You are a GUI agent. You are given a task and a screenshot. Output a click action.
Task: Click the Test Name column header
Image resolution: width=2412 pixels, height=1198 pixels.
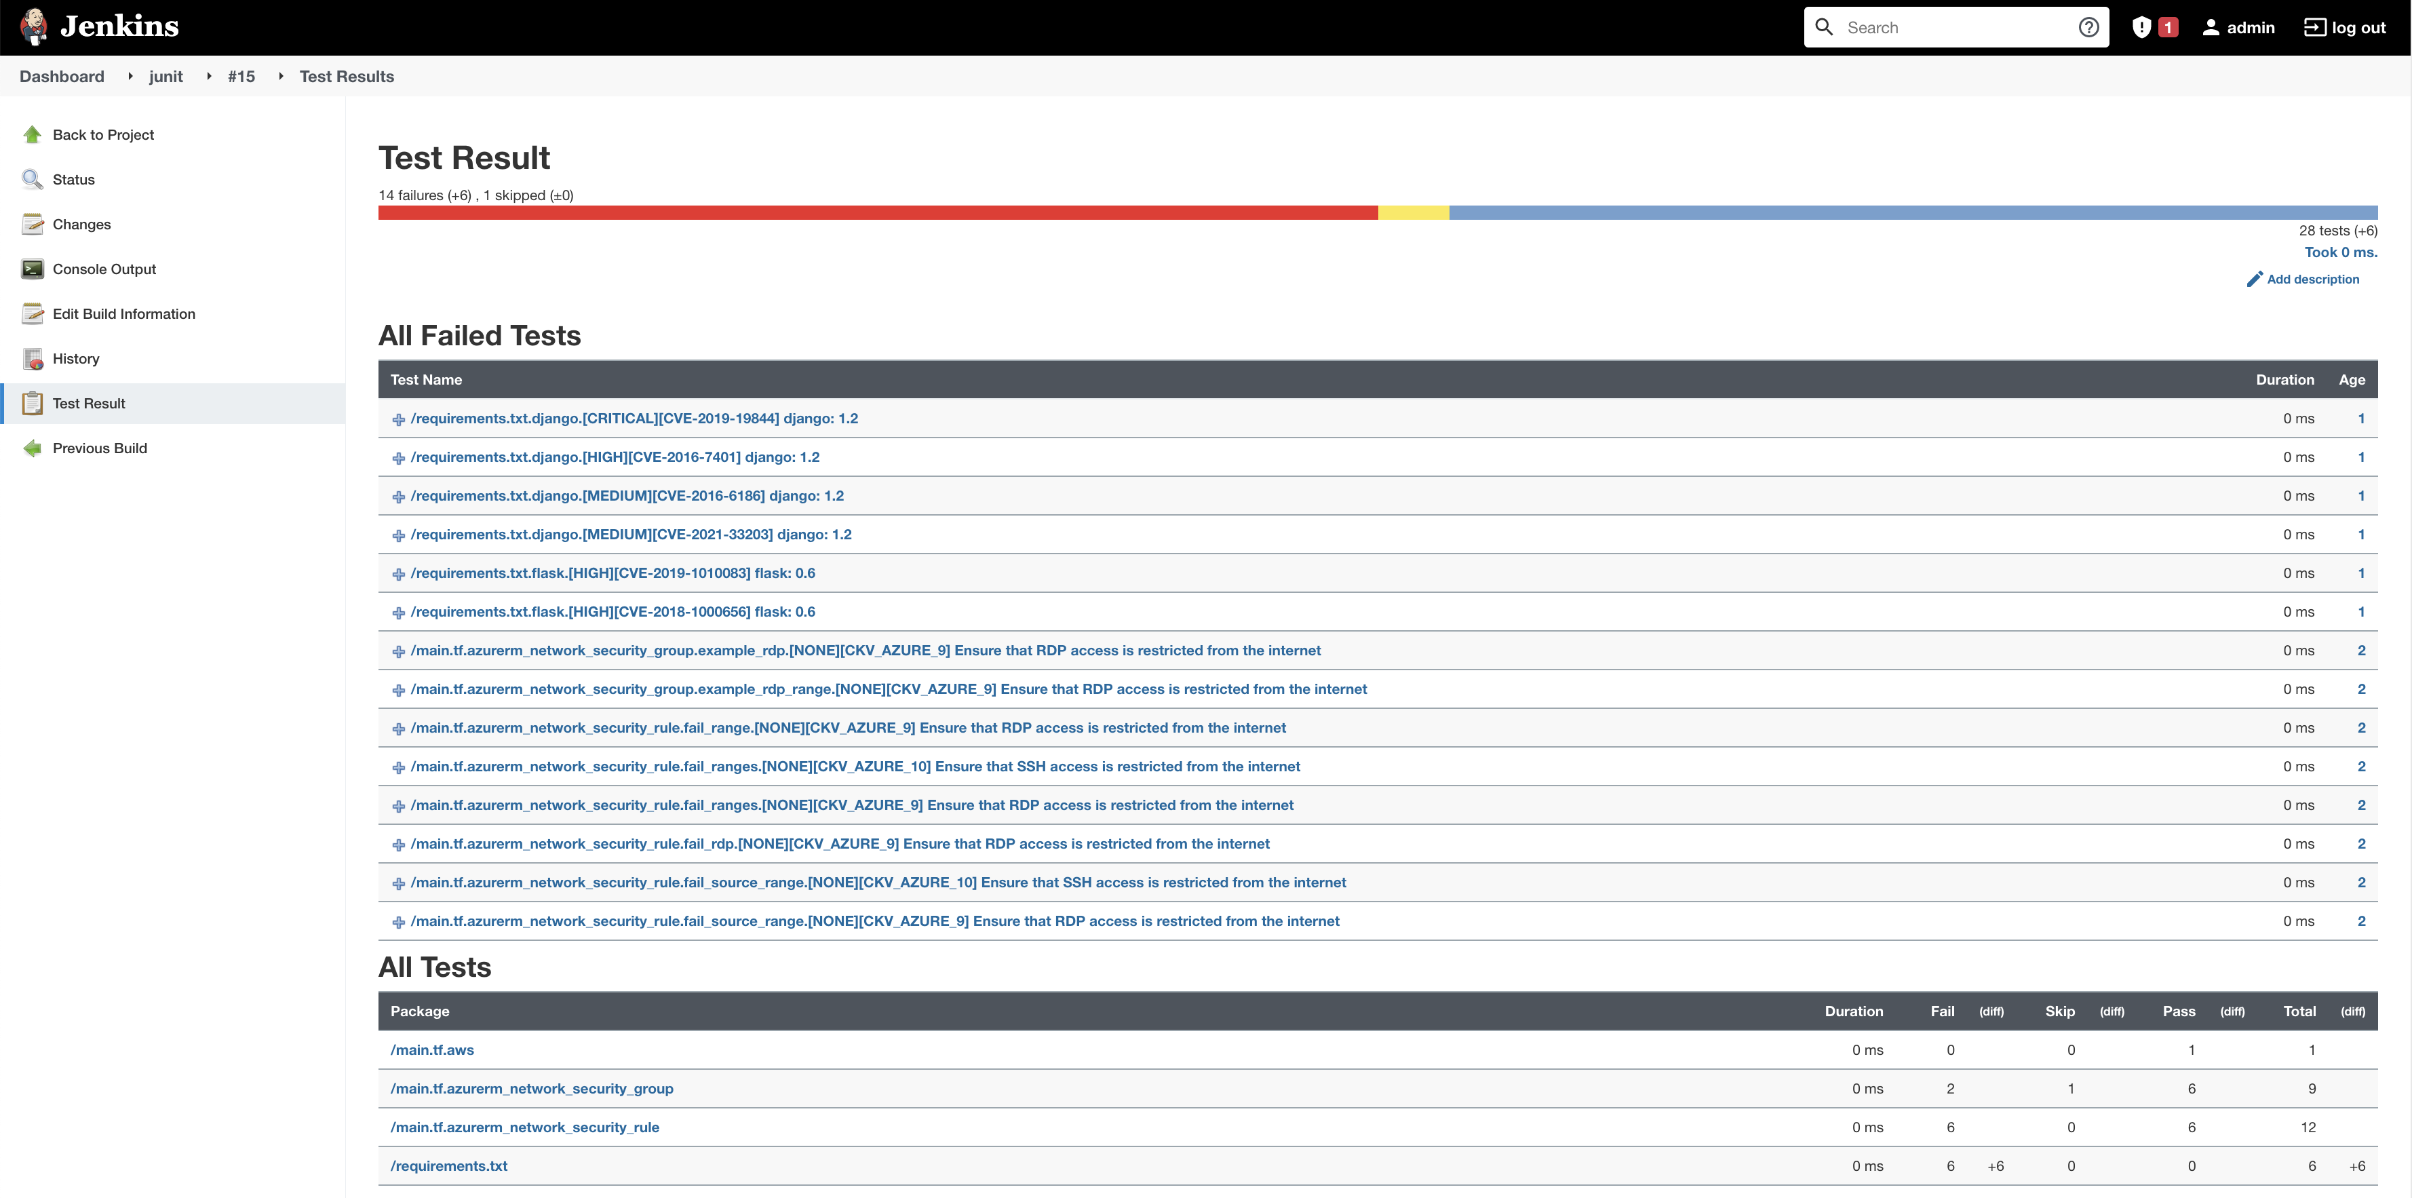pyautogui.click(x=426, y=379)
